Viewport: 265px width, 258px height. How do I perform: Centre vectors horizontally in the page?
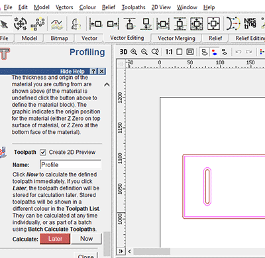tap(163, 24)
